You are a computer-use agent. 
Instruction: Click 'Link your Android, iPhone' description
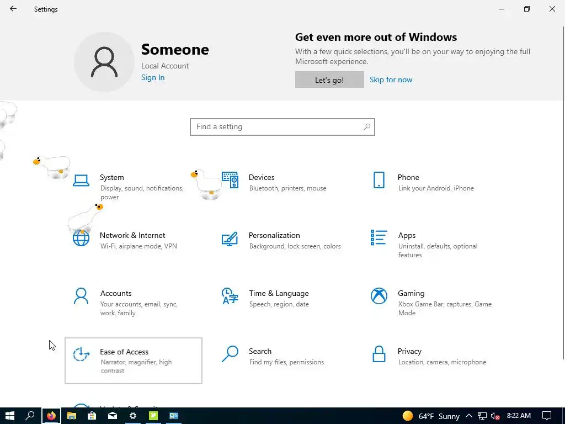tap(436, 188)
